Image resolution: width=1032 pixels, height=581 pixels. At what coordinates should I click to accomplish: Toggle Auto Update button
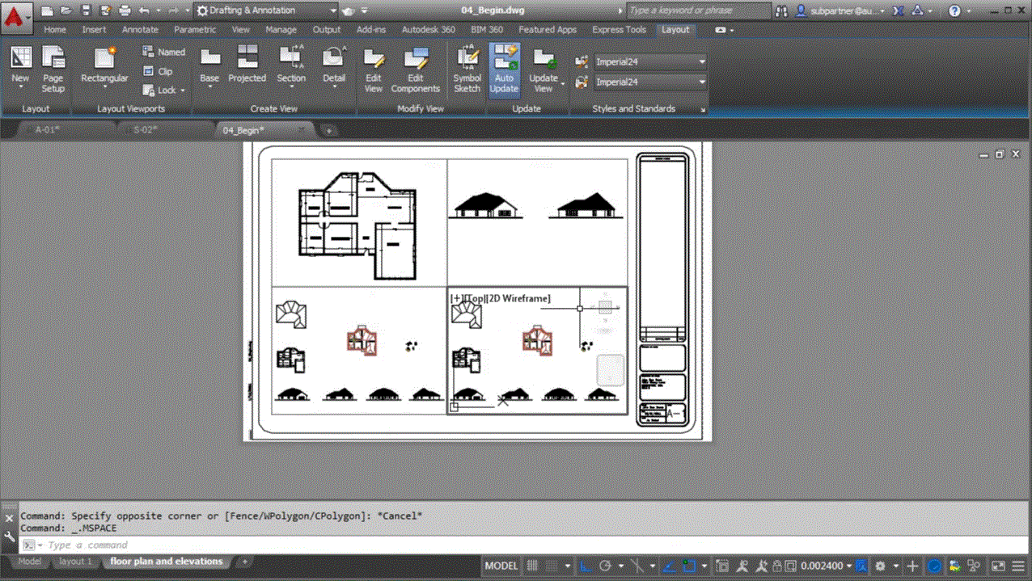click(504, 69)
